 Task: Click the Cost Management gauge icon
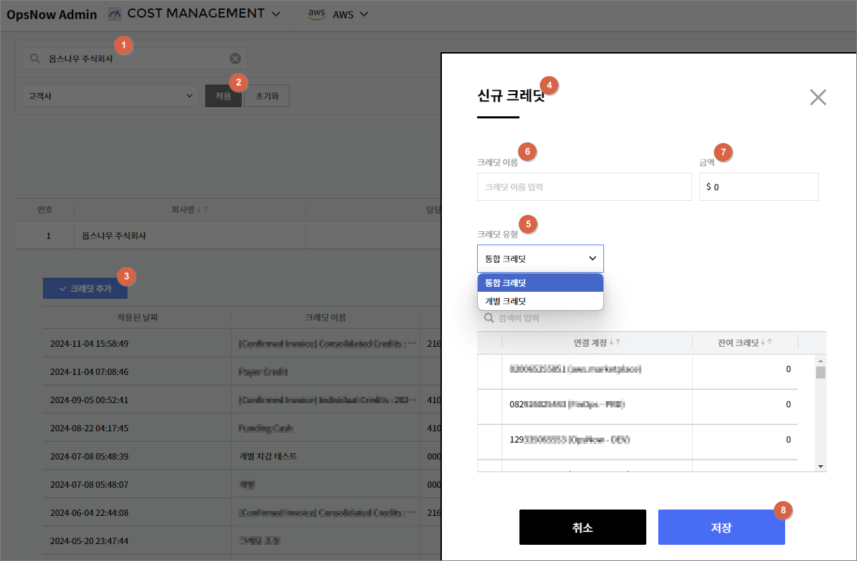114,14
